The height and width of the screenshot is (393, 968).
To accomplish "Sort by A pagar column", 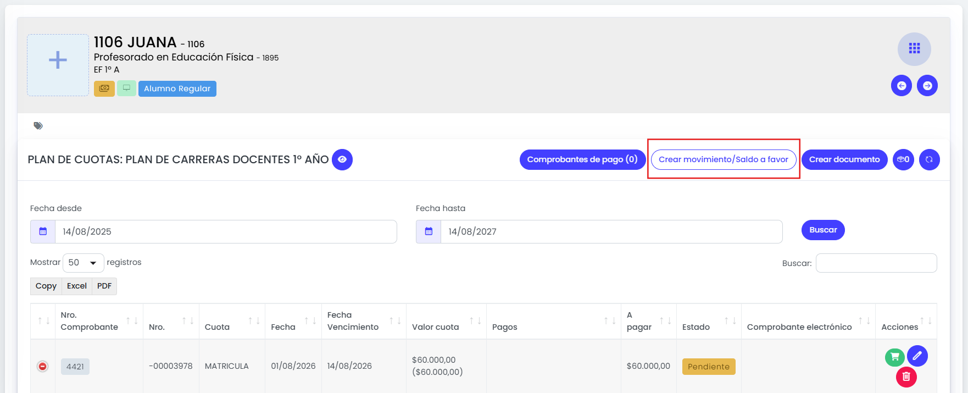I will coord(649,321).
